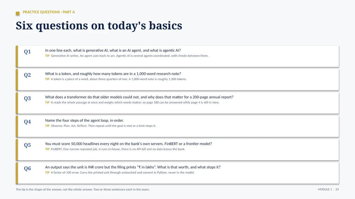Click the gold square beside Practice Questions
Image resolution: width=355 pixels, height=199 pixels.
[18, 13]
